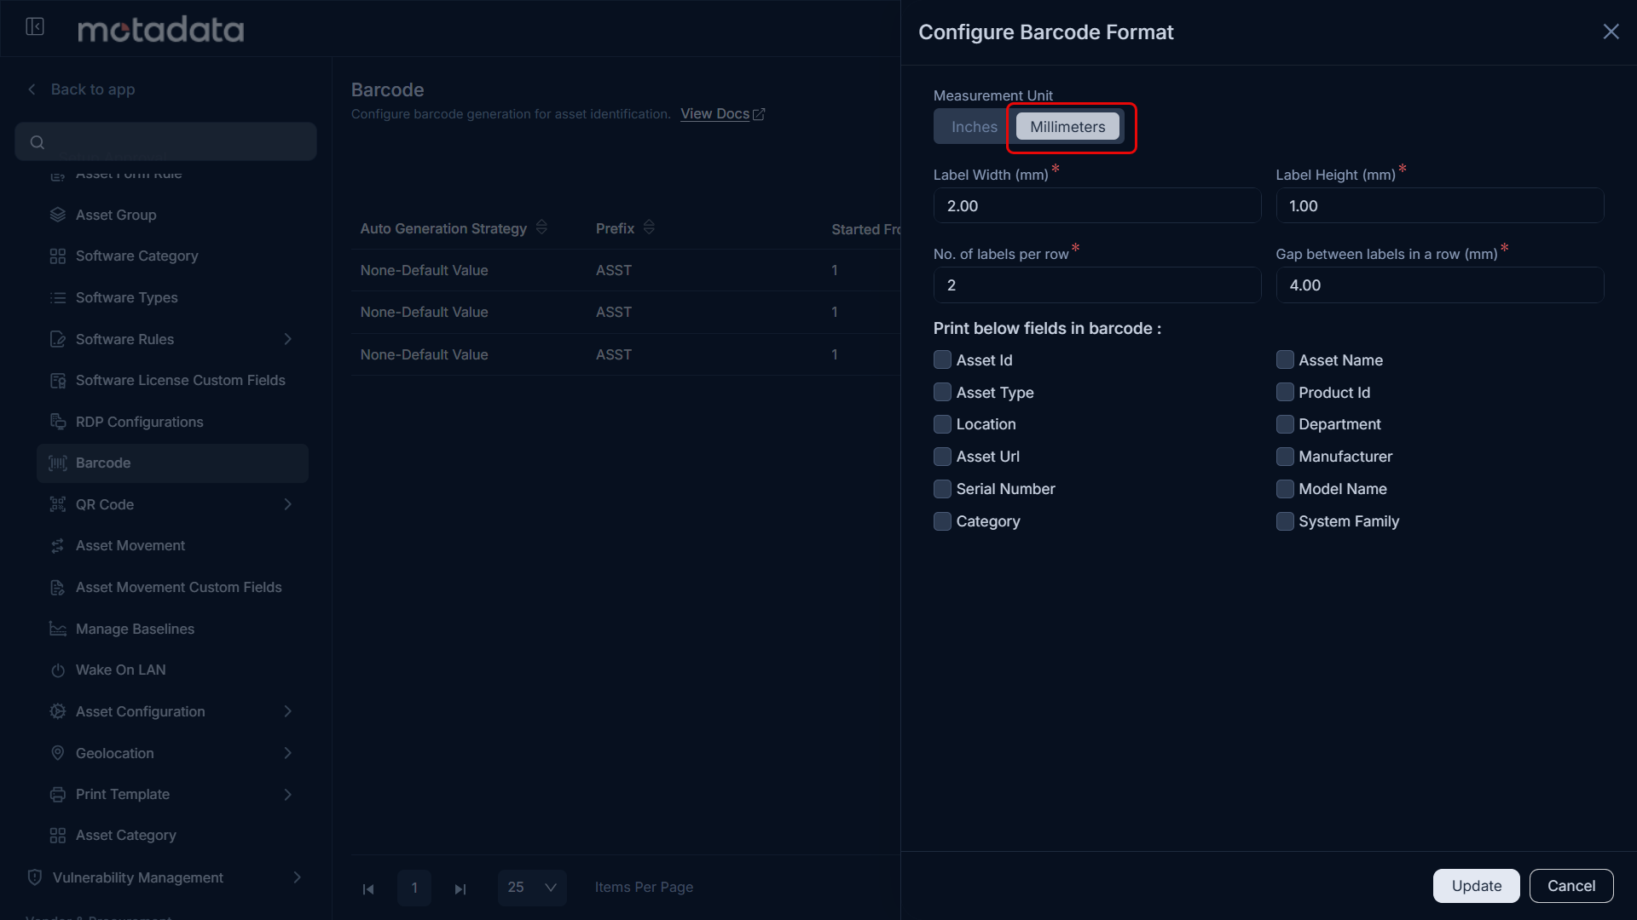Expand the Geolocation chevron
This screenshot has width=1637, height=920.
point(288,753)
